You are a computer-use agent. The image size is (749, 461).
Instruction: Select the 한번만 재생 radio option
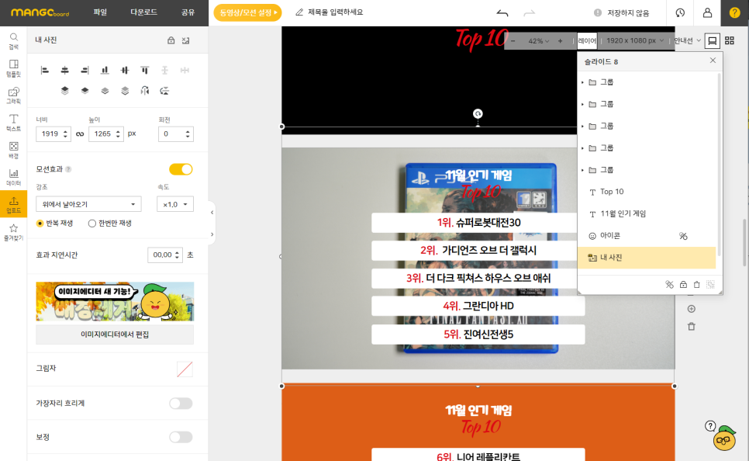tap(110, 224)
